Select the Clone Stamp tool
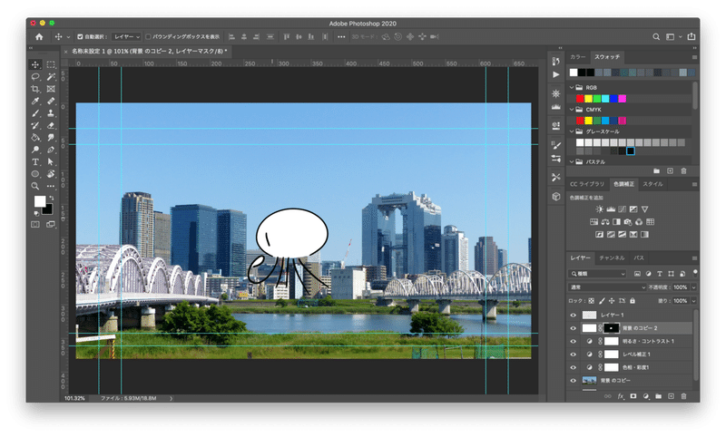726x437 pixels. [51, 113]
